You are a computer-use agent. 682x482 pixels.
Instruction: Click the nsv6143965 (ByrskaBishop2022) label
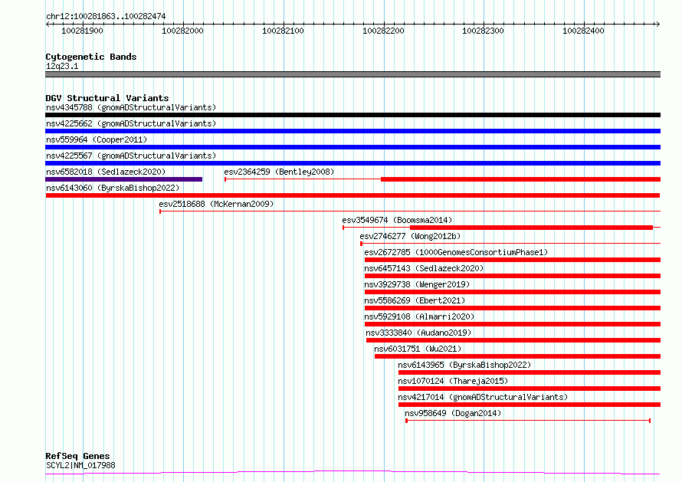[x=464, y=365]
